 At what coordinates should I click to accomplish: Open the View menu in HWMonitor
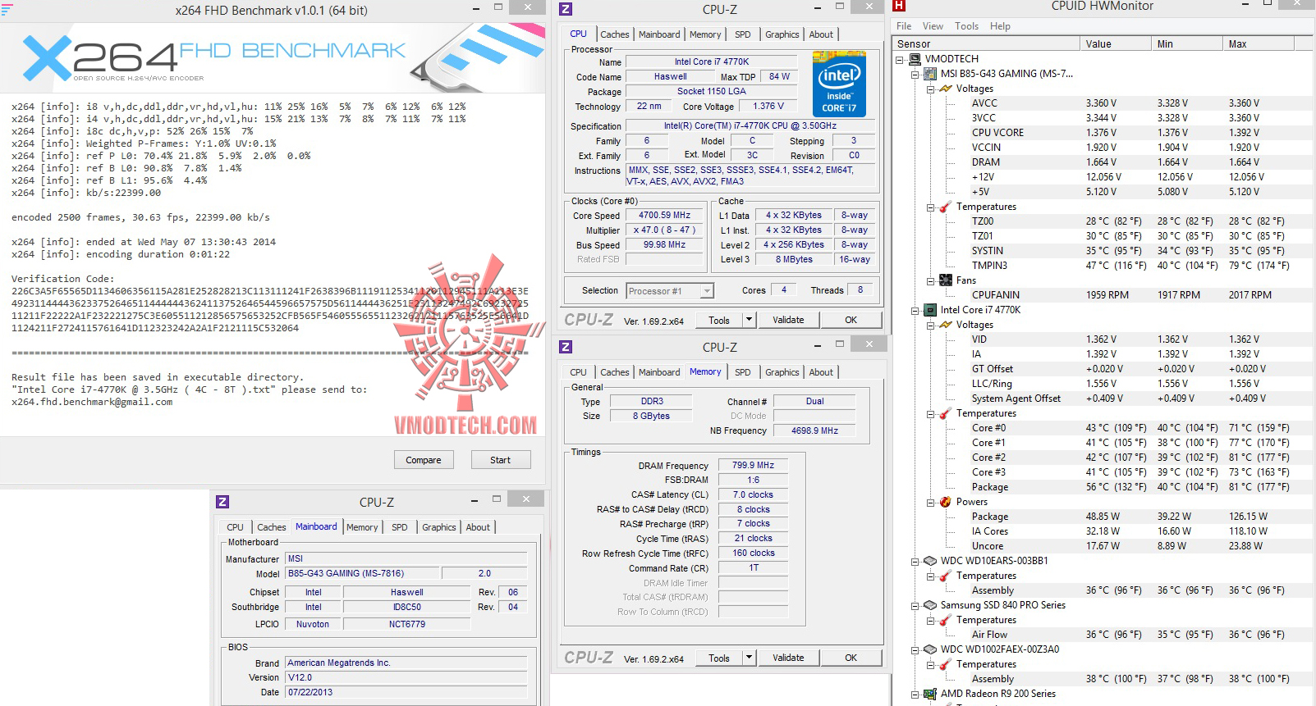click(x=933, y=26)
